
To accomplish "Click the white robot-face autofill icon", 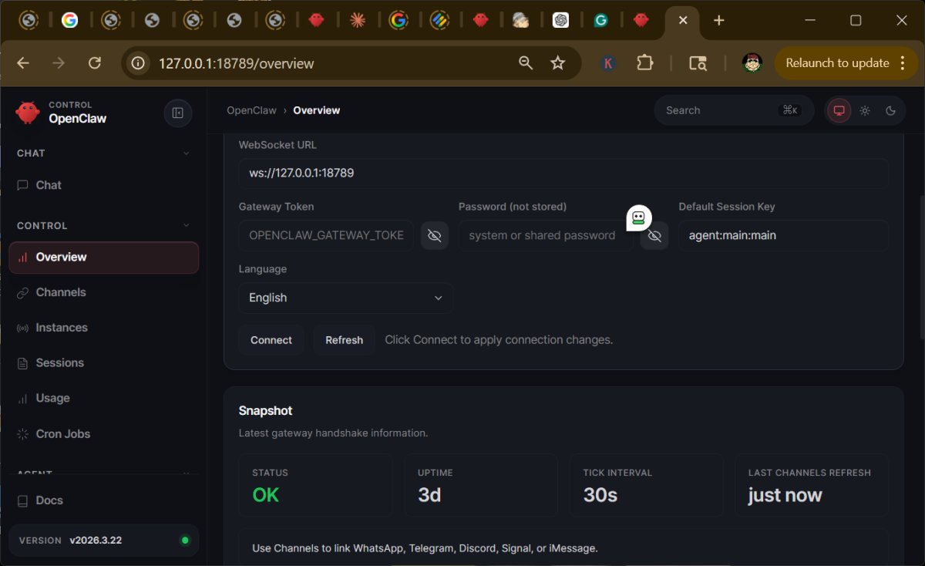I will pyautogui.click(x=638, y=218).
